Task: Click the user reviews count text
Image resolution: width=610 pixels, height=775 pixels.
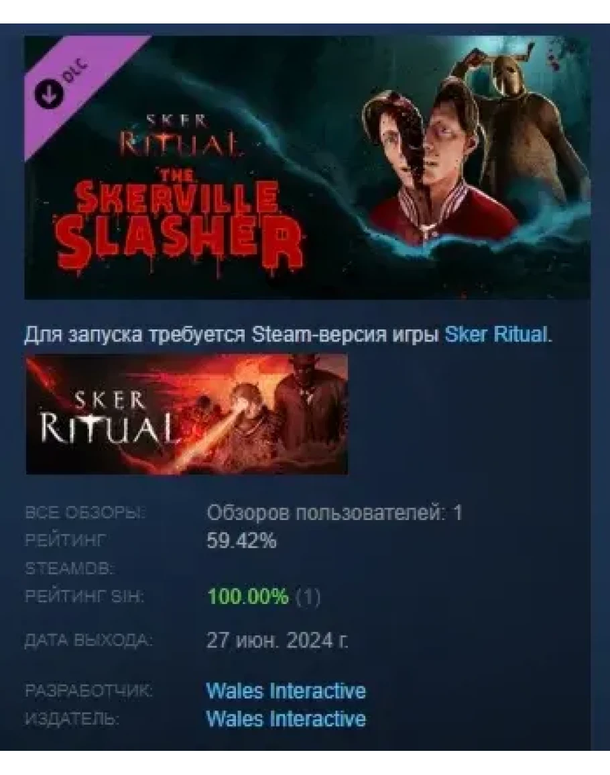Action: click(334, 513)
